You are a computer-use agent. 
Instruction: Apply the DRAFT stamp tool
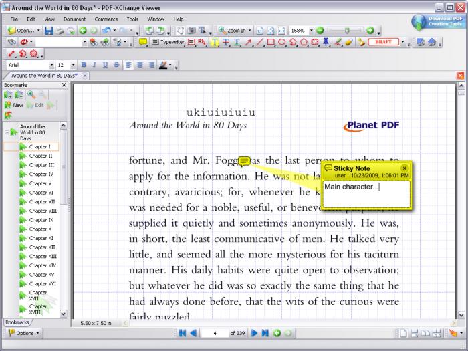pos(383,42)
